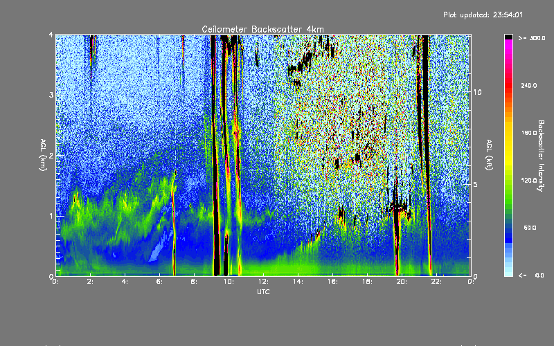Click the ">= 300.0" colorbar value
The height and width of the screenshot is (346, 554).
[x=532, y=38]
